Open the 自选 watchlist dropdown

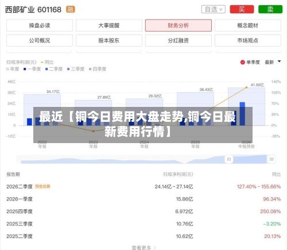[x=214, y=9]
